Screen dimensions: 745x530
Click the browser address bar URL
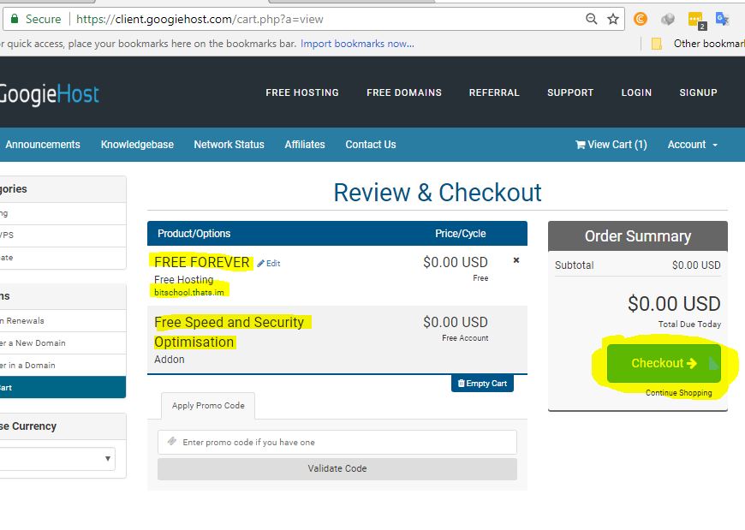coord(200,19)
